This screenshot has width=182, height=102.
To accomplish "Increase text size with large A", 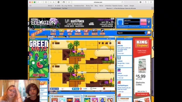I will [54, 2].
